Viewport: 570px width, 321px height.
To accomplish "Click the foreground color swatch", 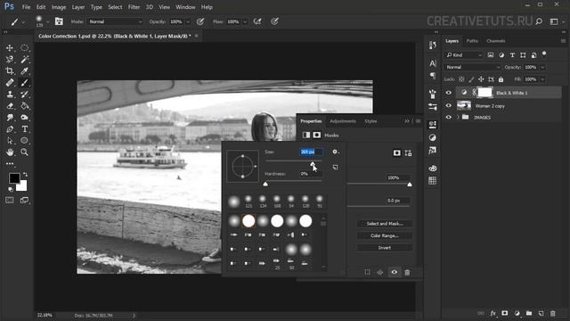I will [x=14, y=178].
